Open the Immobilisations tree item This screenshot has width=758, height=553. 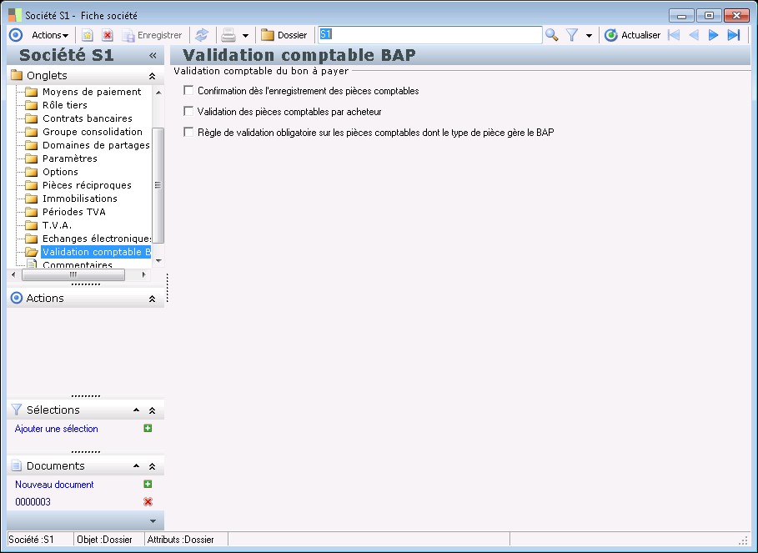click(x=79, y=199)
